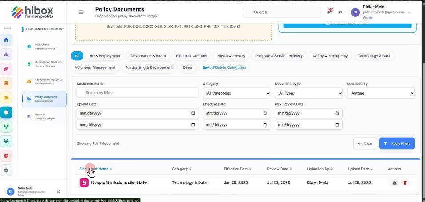Sort by Document Name column
The width and height of the screenshot is (425, 202).
(95, 169)
